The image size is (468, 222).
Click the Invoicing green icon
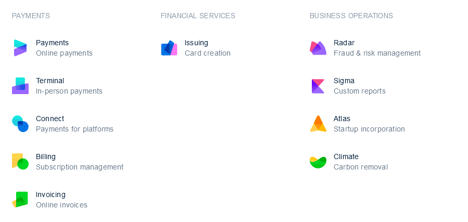point(20,200)
